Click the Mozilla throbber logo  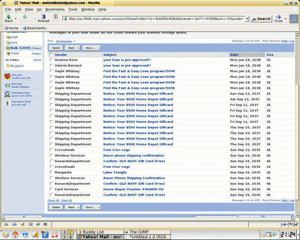(294, 19)
